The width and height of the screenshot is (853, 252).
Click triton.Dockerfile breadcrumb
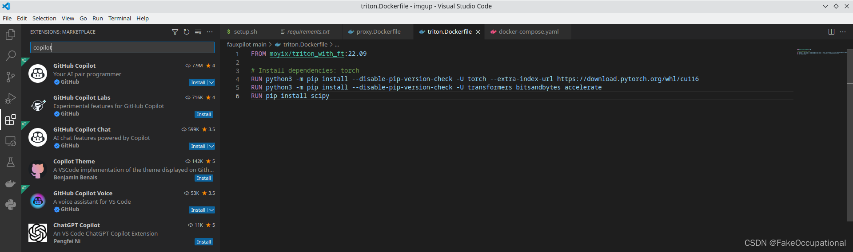pos(305,44)
